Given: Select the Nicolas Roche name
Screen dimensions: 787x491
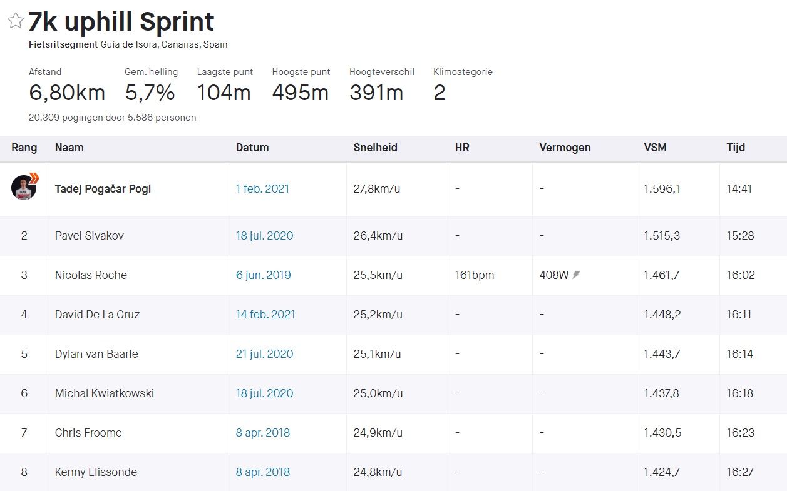Looking at the screenshot, I should pos(91,275).
